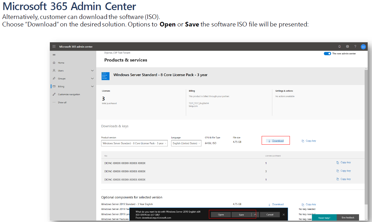Click the Products & services heading
This screenshot has height=222, width=372.
[126, 60]
